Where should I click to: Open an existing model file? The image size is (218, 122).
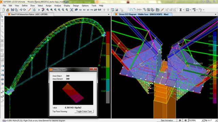7,10
